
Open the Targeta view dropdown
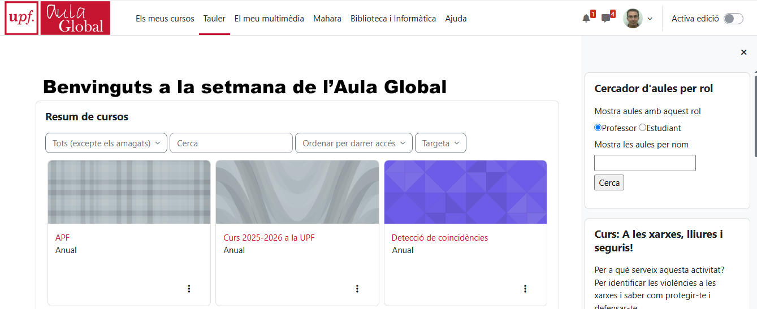(440, 143)
